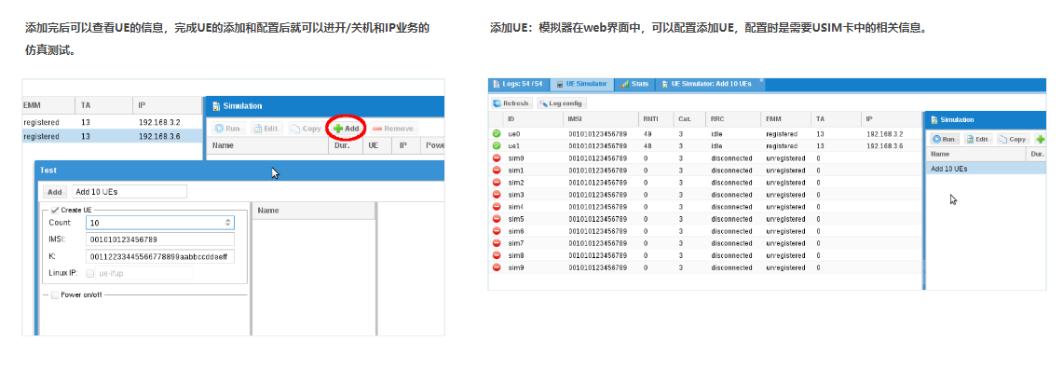Click the IP column header in right UE table
1063x369 pixels.
pyautogui.click(x=892, y=118)
